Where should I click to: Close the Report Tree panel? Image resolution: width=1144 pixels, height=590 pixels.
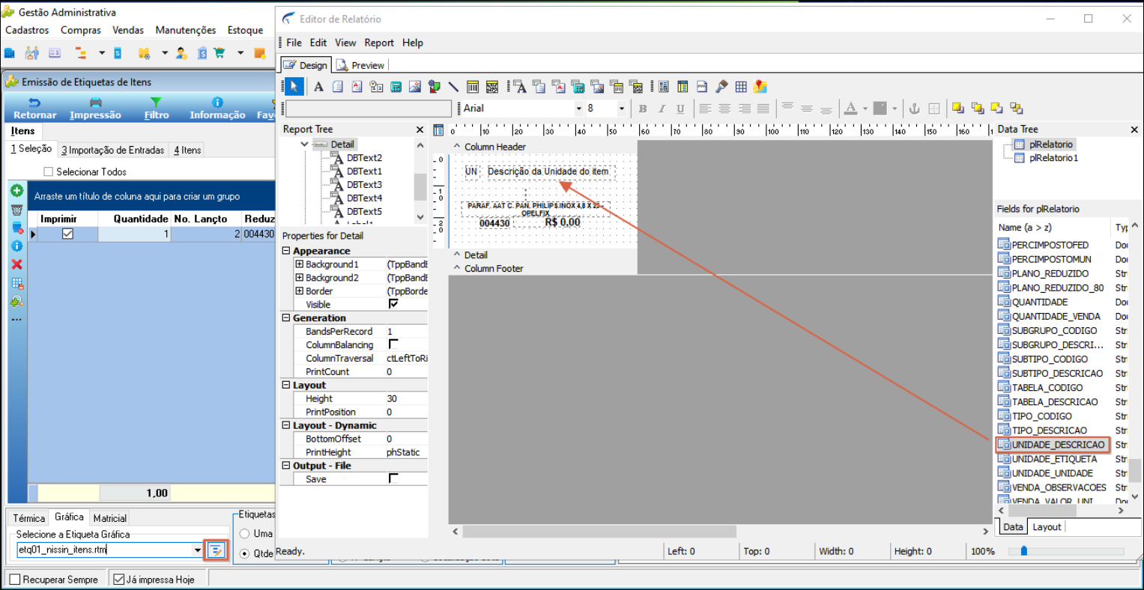[420, 130]
